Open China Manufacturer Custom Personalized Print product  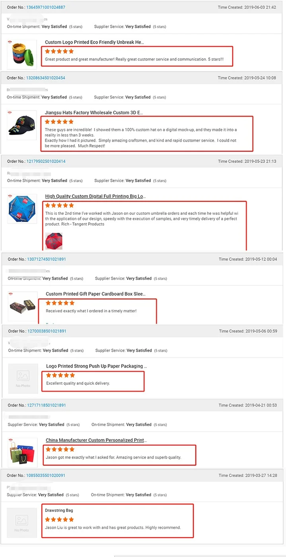[96, 440]
